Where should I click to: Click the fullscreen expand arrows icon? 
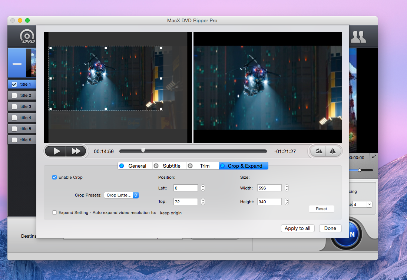pos(374,157)
